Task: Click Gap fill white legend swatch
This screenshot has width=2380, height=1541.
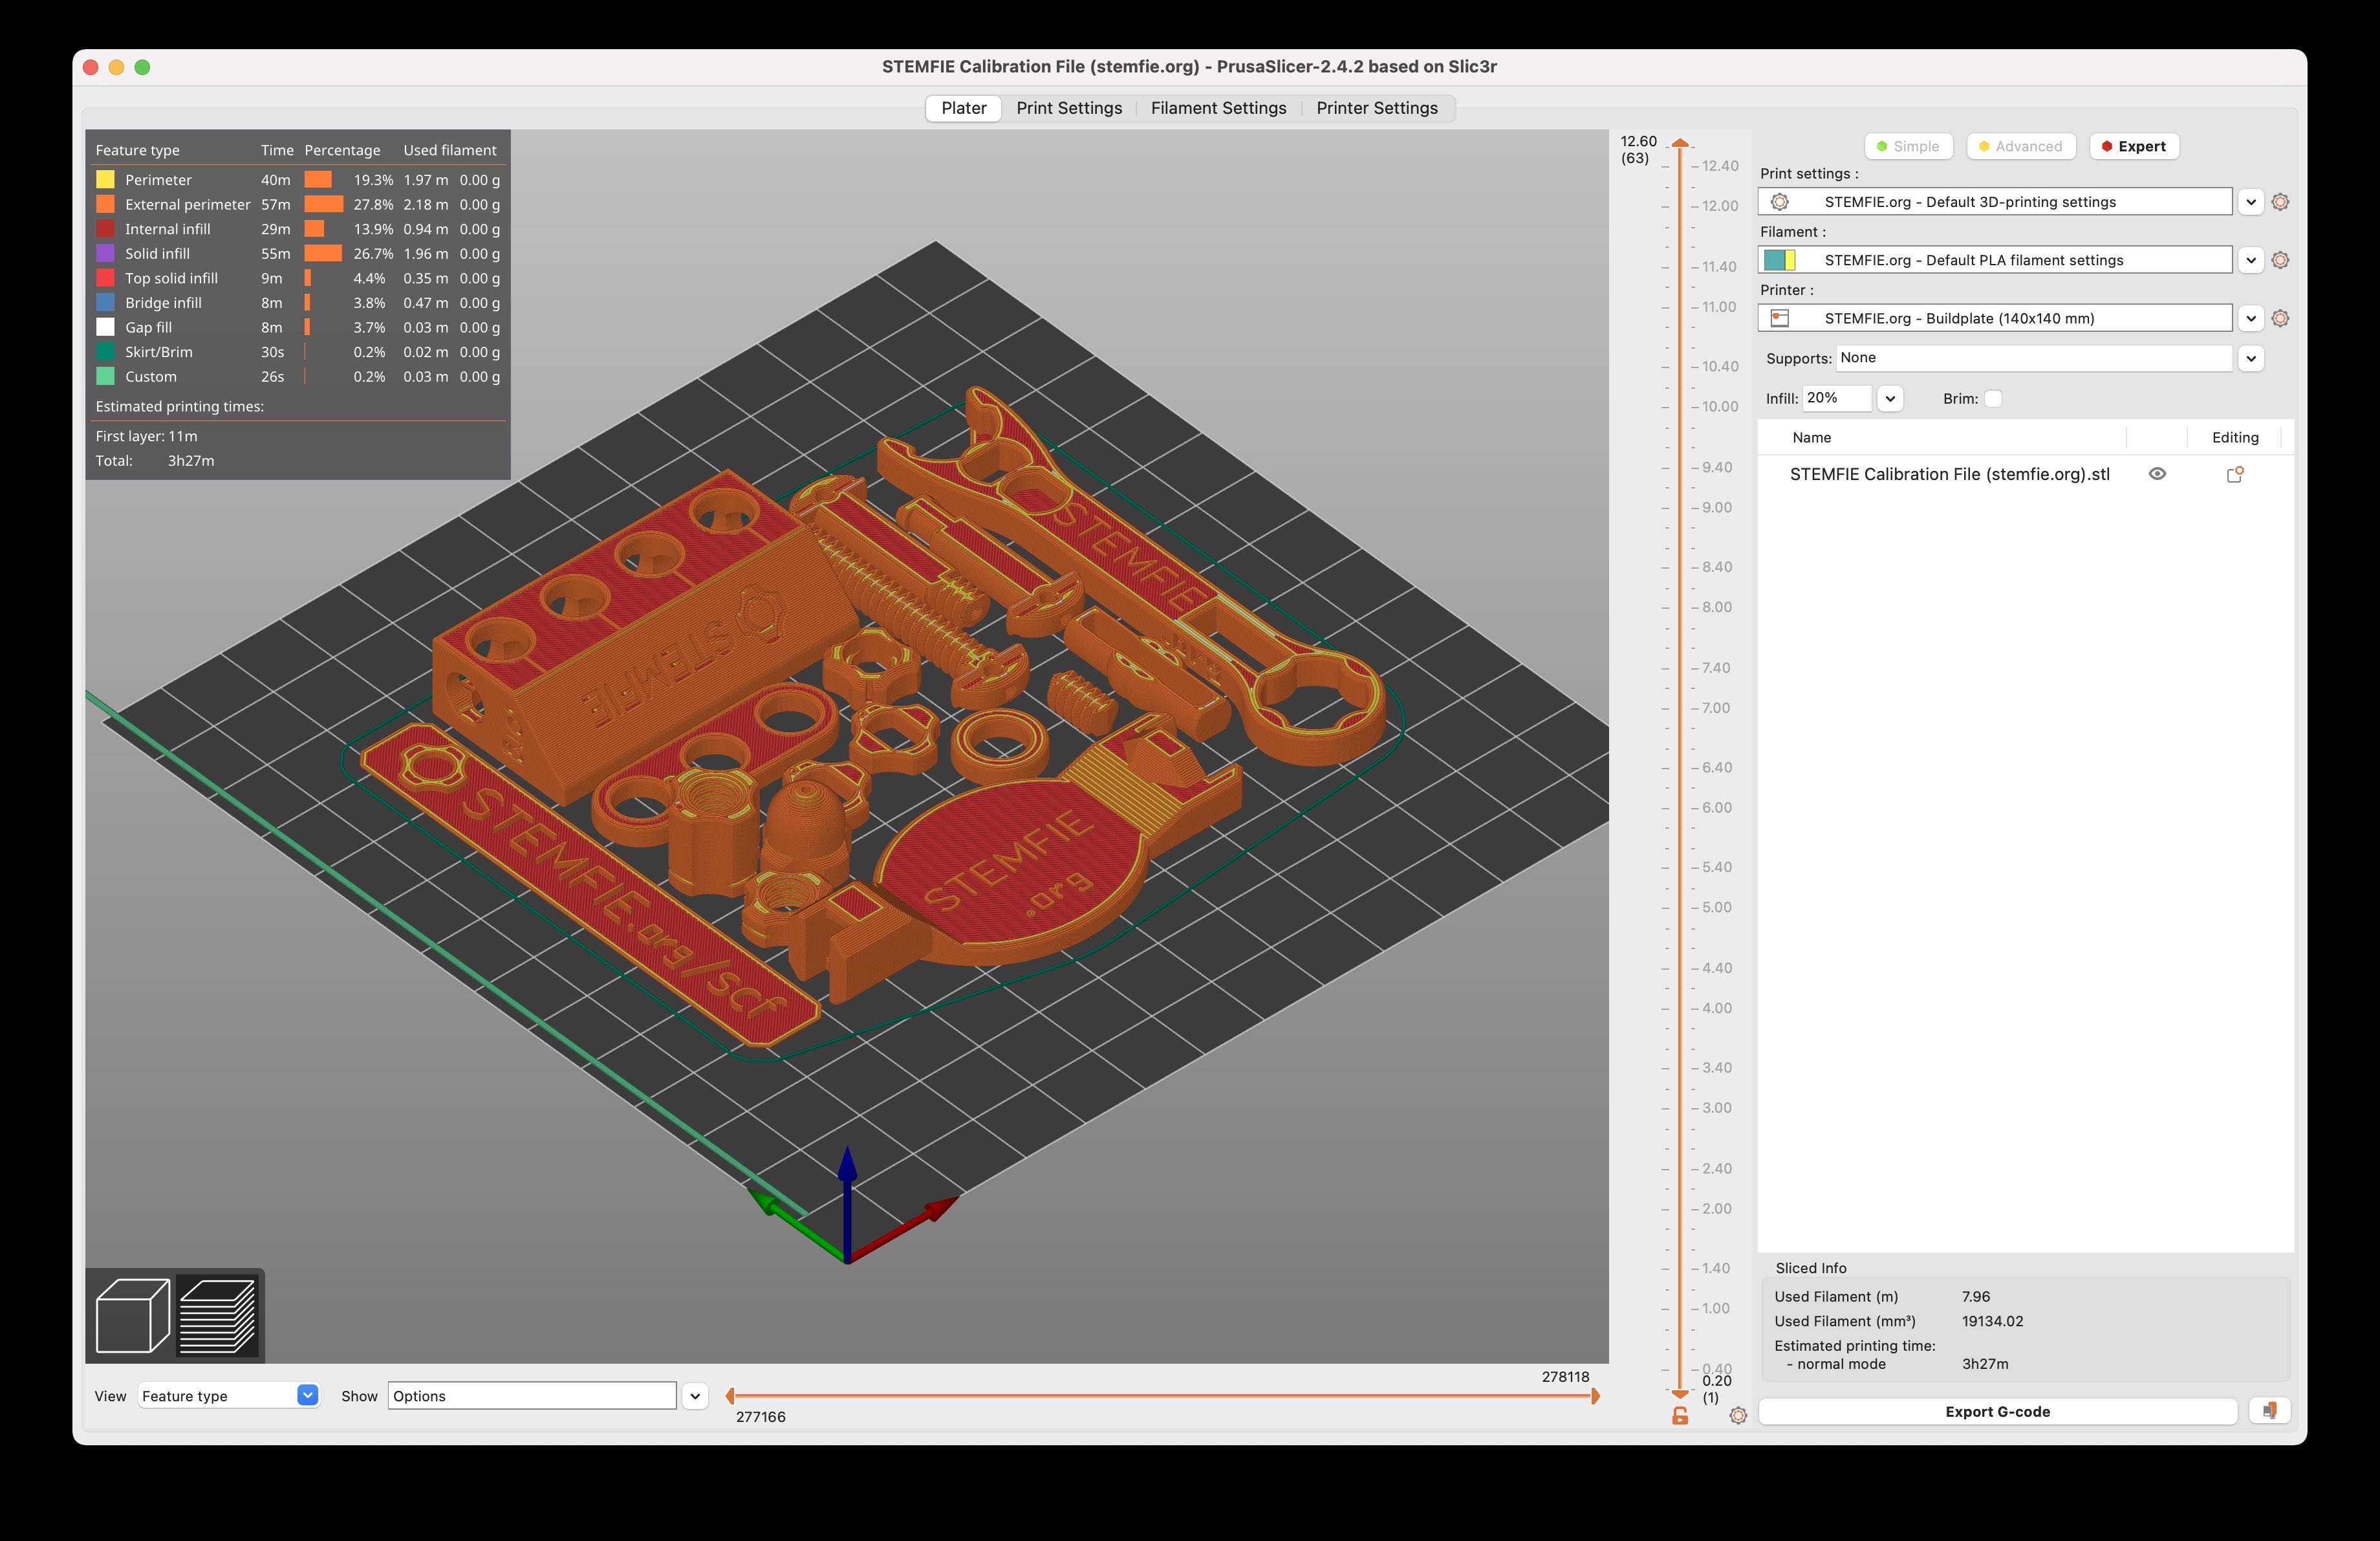Action: 105,327
